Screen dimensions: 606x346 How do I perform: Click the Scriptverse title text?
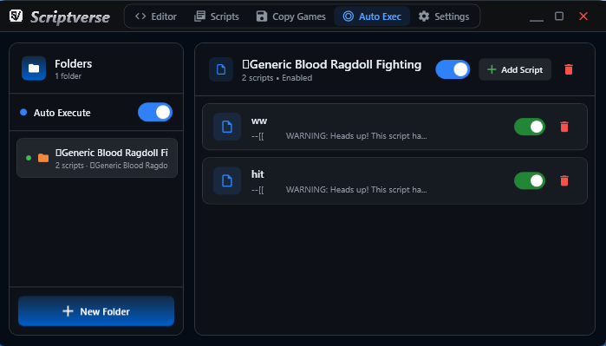pyautogui.click(x=70, y=17)
